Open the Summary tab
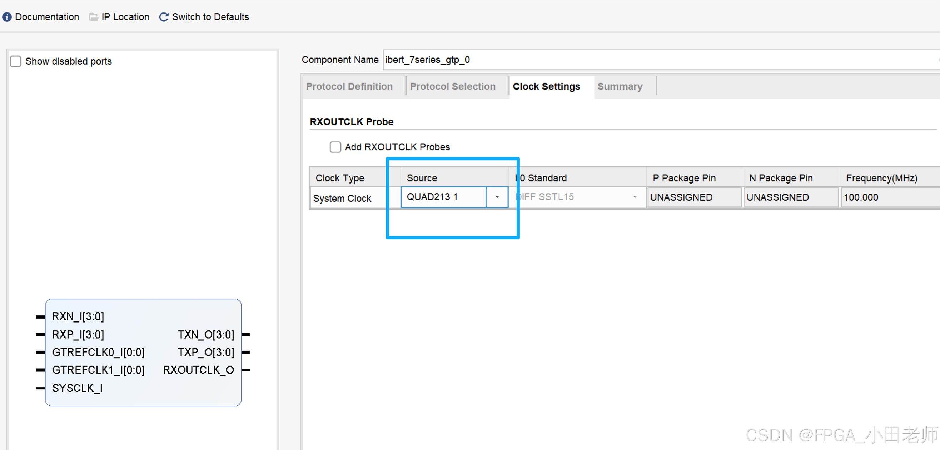This screenshot has height=450, width=940. [x=620, y=86]
